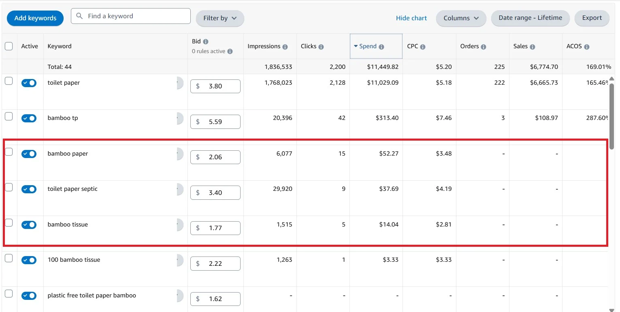Click the Orders column info icon

(484, 47)
